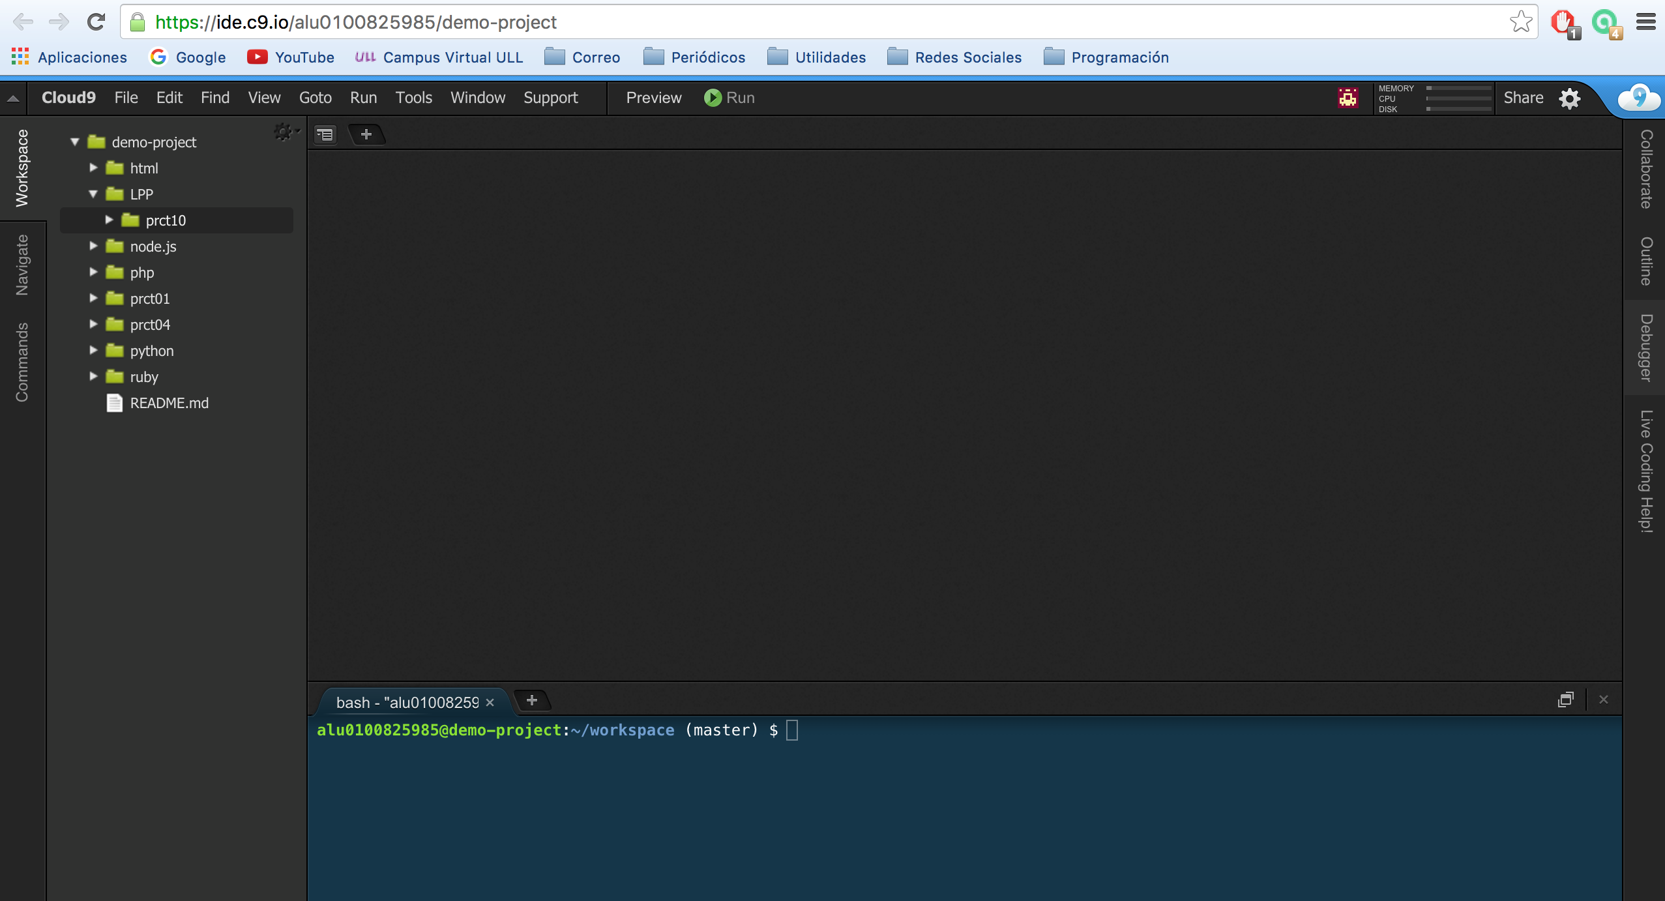Open README.md in the file tree
Viewport: 1665px width, 901px height.
click(x=169, y=403)
